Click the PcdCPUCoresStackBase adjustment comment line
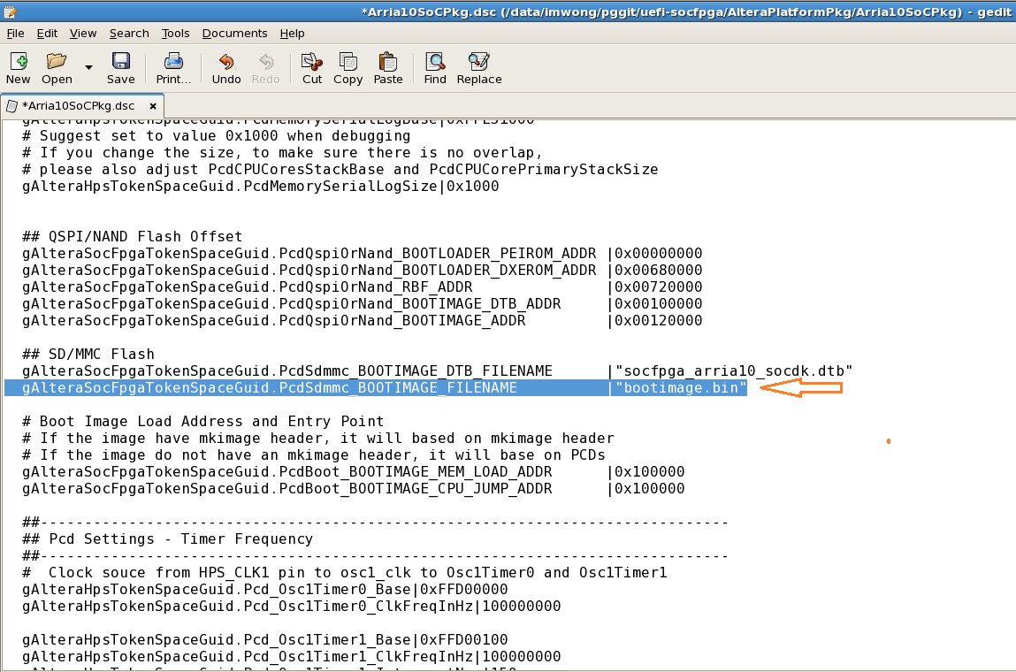The width and height of the screenshot is (1016, 672). 340,169
